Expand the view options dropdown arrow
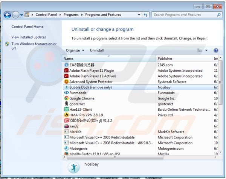 [206, 50]
